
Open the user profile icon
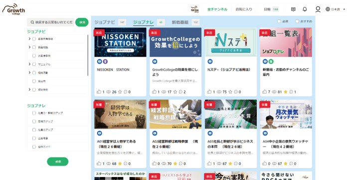318,9
